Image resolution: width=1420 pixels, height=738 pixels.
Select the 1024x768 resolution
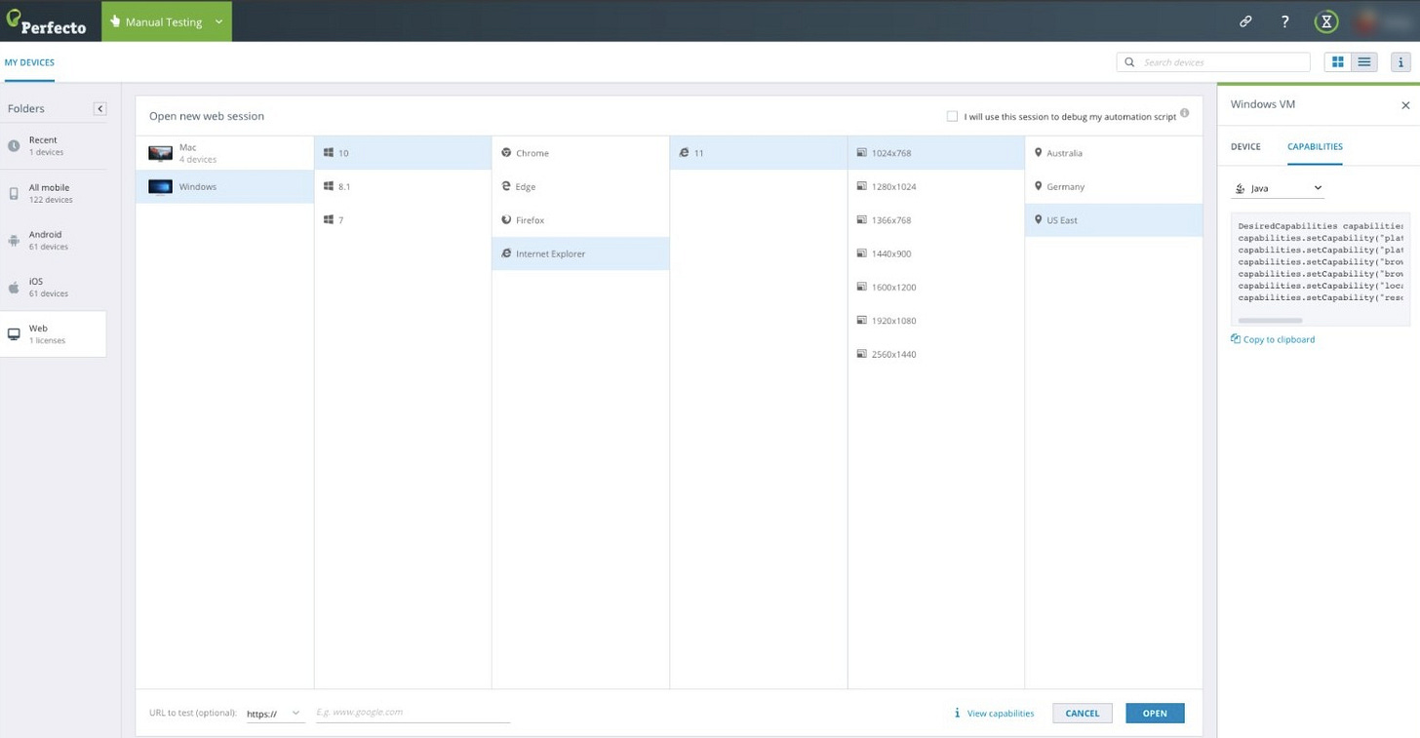936,152
